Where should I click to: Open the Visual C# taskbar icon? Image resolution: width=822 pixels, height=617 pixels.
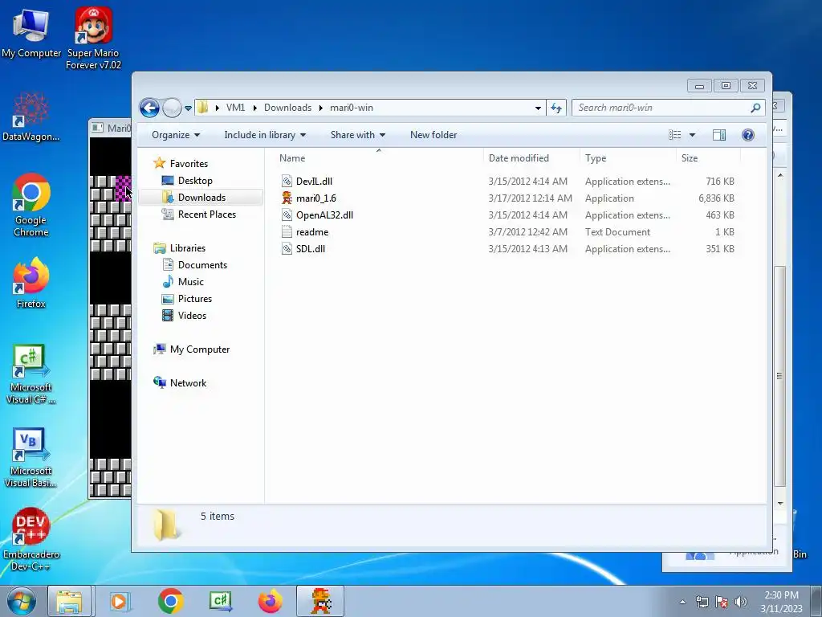point(221,601)
